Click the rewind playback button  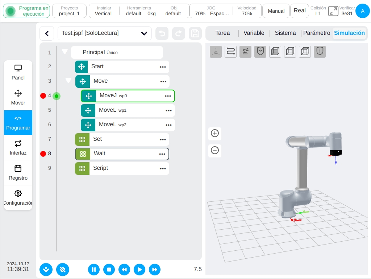[x=124, y=270]
